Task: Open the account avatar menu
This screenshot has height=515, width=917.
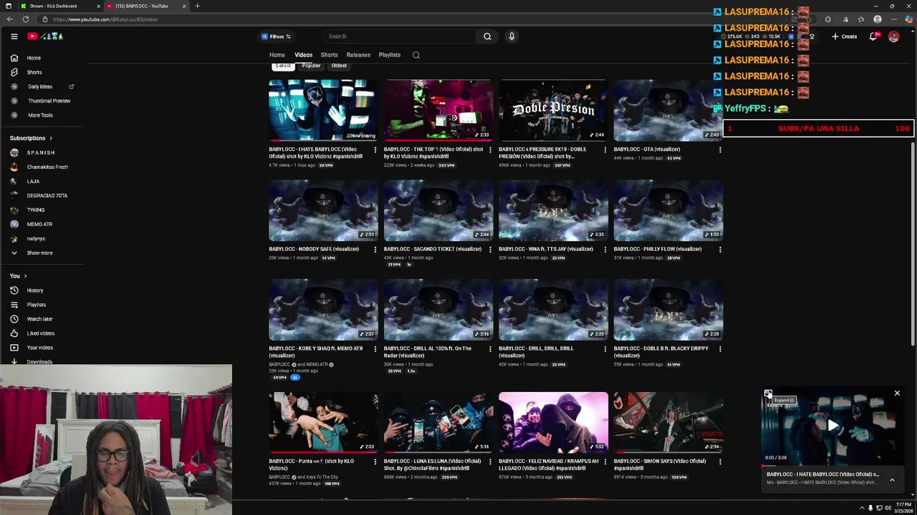Action: point(893,36)
